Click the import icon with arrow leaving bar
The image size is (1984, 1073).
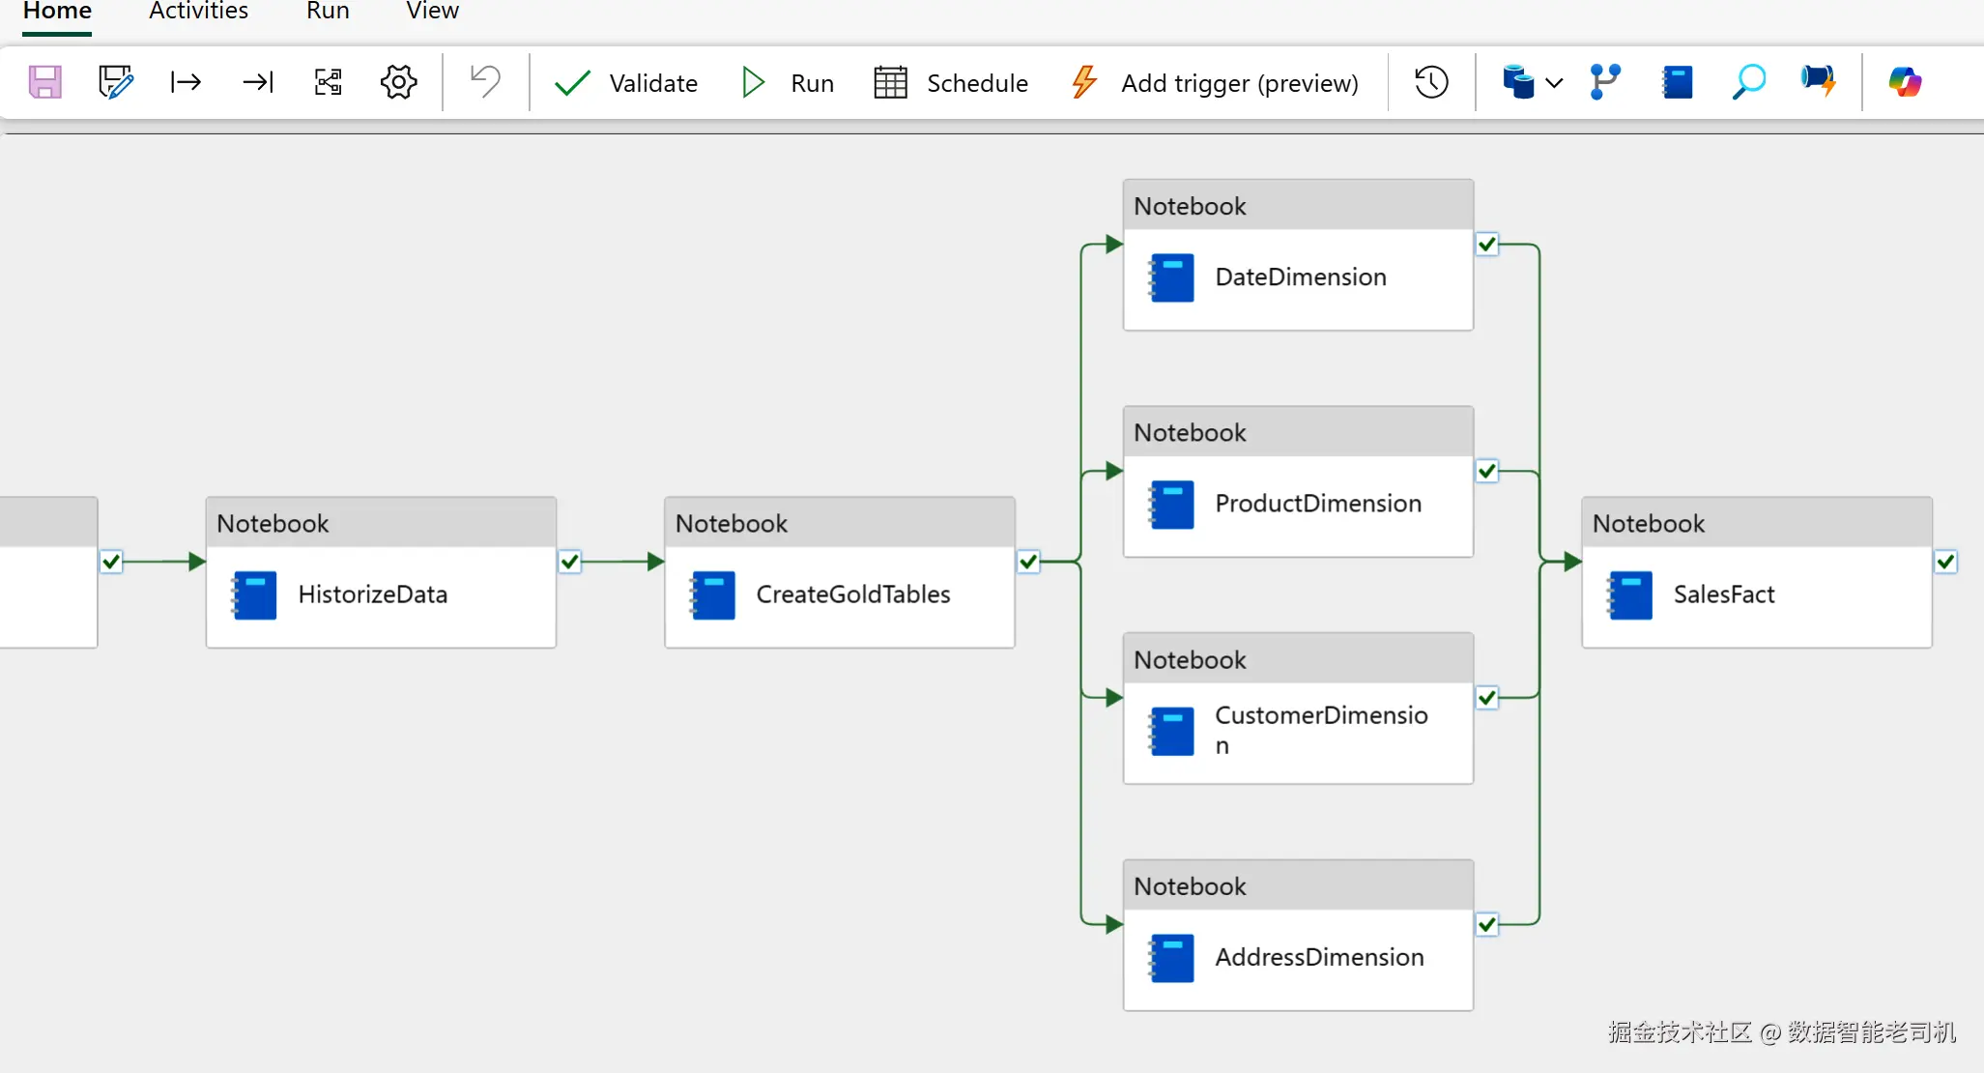point(186,82)
